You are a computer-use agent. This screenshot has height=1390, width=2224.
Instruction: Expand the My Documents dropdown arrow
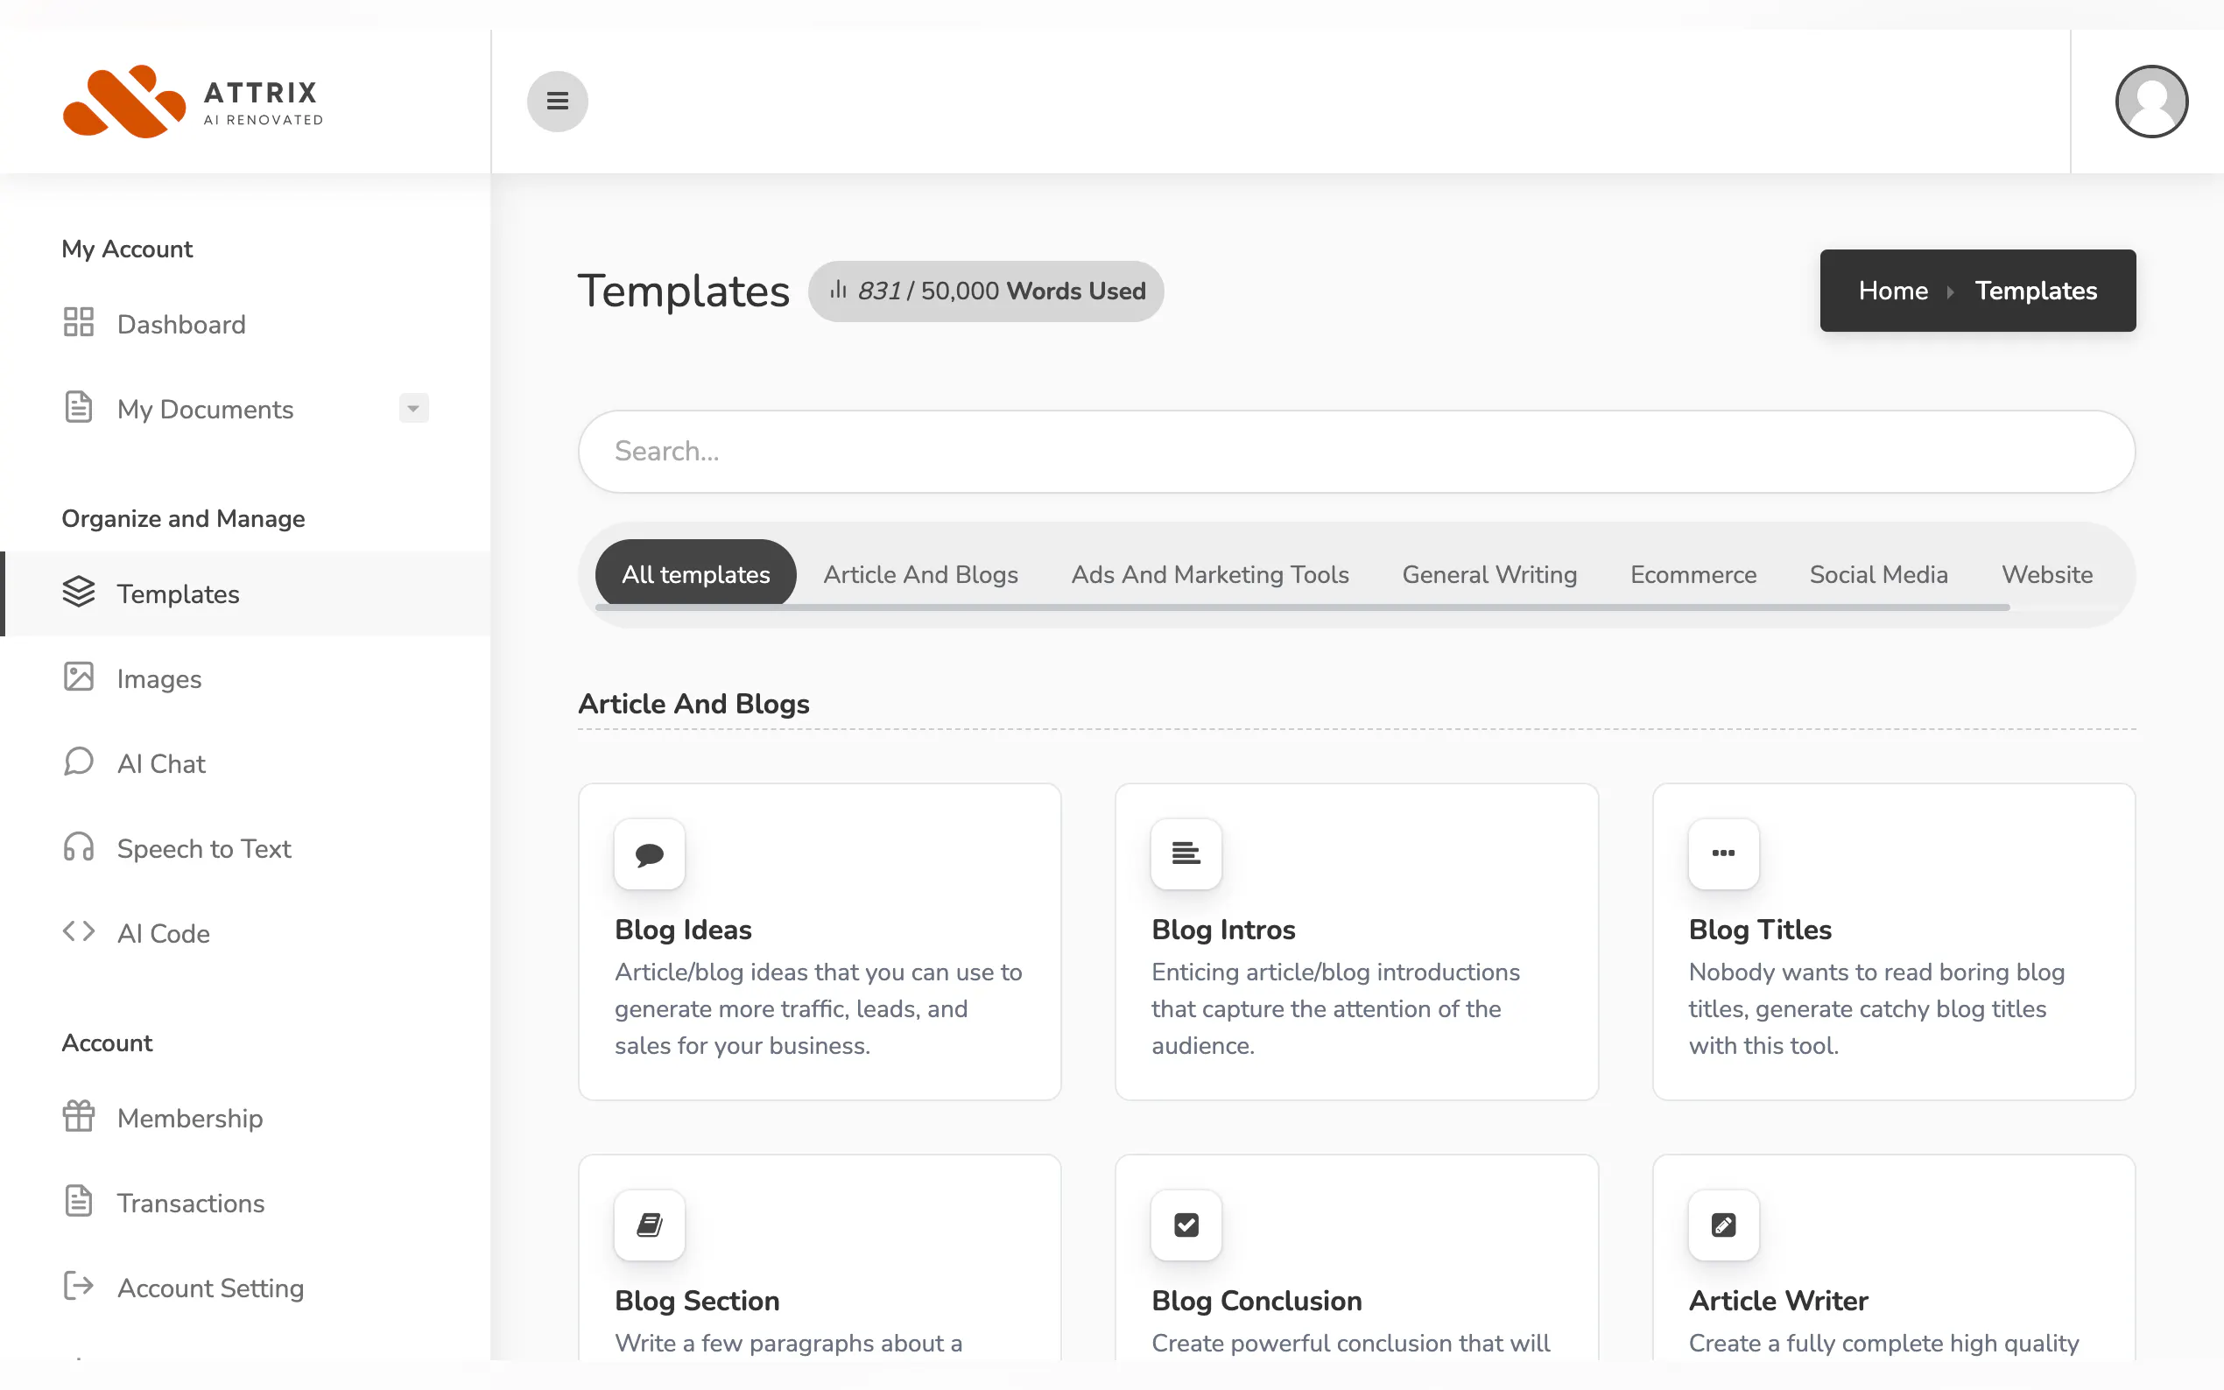412,408
